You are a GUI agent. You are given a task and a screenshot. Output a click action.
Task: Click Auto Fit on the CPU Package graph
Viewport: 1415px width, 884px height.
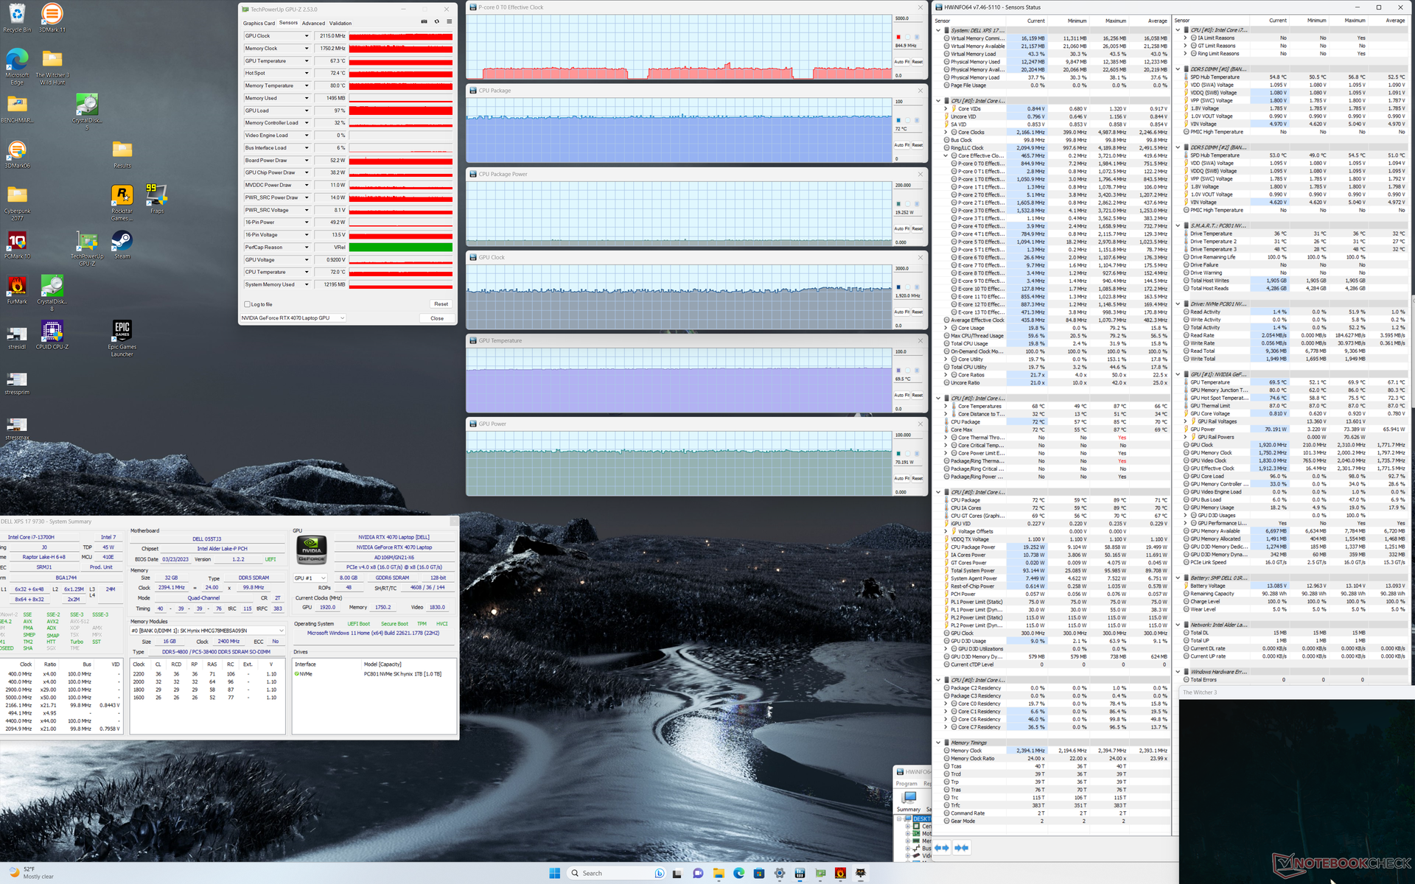tap(902, 145)
